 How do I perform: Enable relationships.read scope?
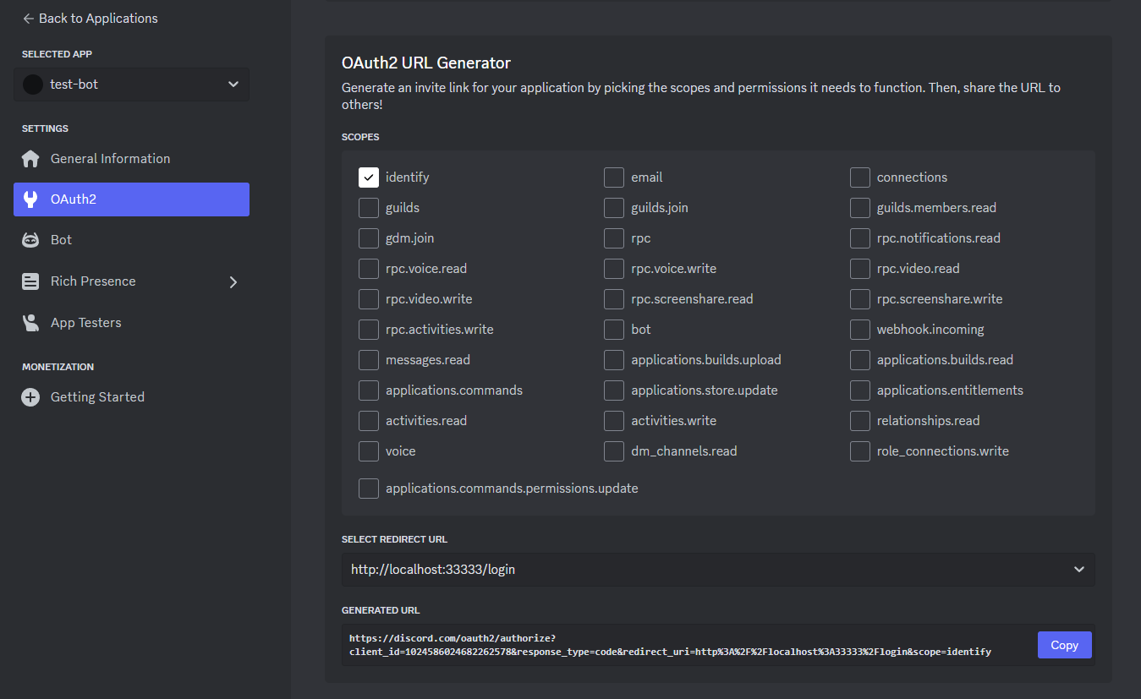(860, 421)
